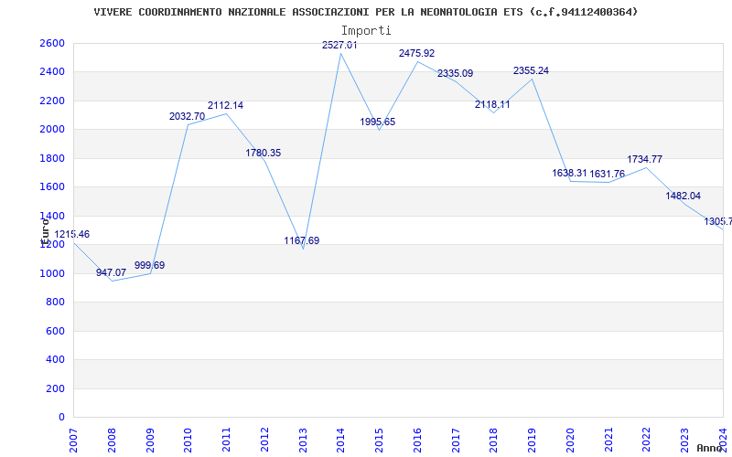
Task: Click the x-axis year 2021
Action: pyautogui.click(x=608, y=440)
